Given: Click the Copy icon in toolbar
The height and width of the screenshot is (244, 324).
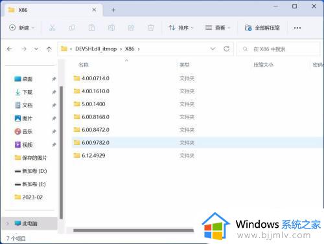Looking at the screenshot, I should click(72, 28).
